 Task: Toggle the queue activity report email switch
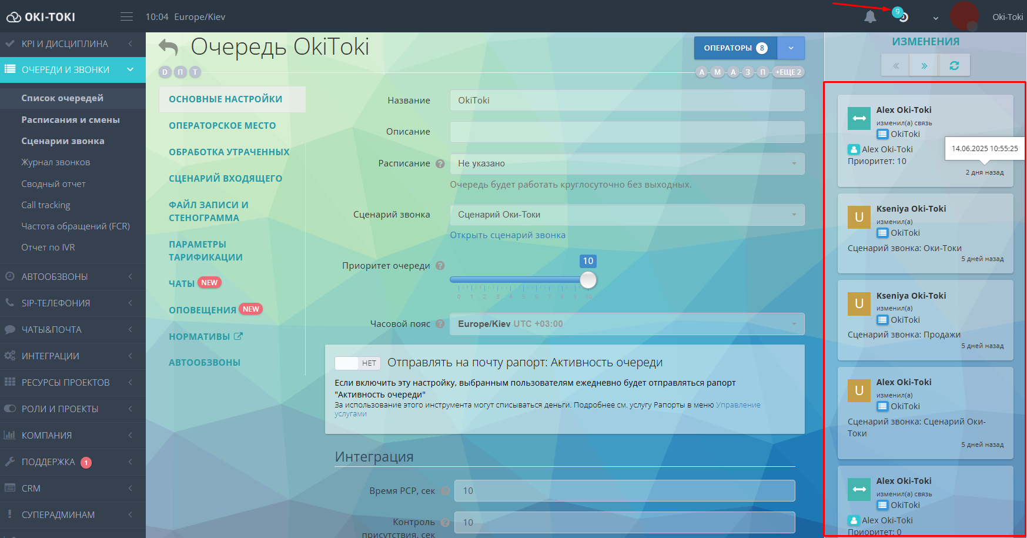(357, 363)
